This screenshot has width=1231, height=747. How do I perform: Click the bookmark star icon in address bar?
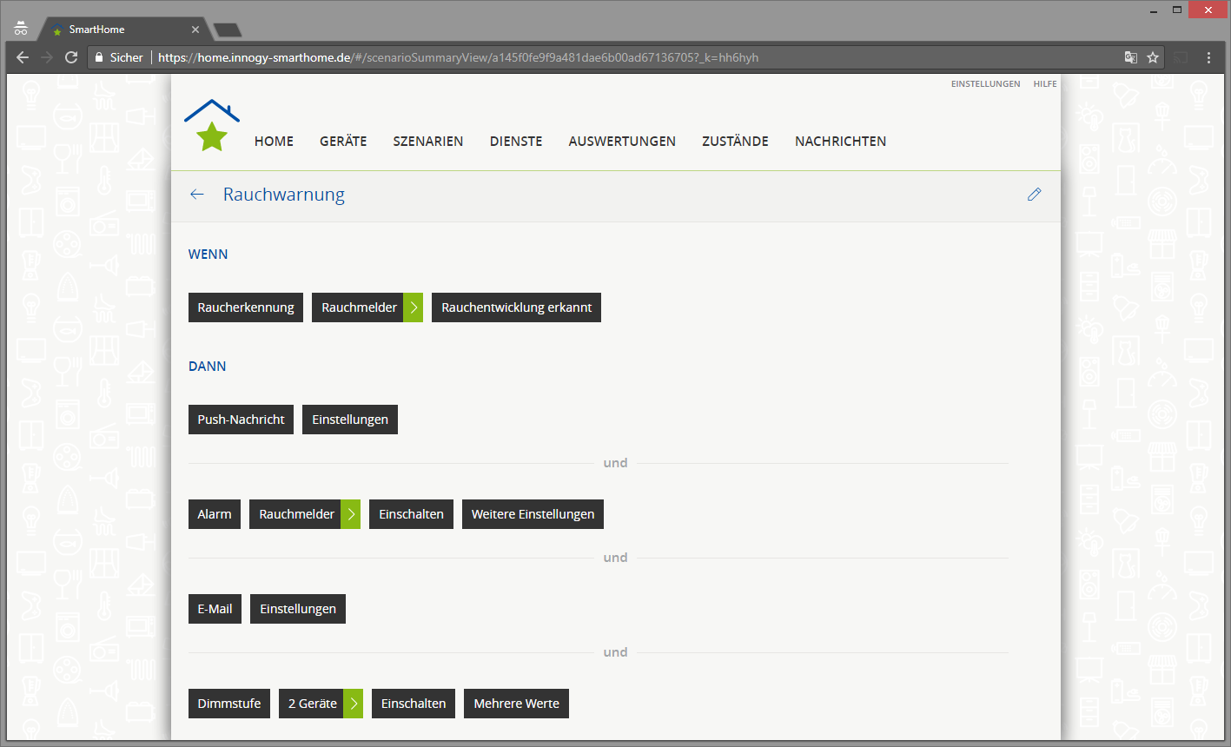pyautogui.click(x=1153, y=57)
